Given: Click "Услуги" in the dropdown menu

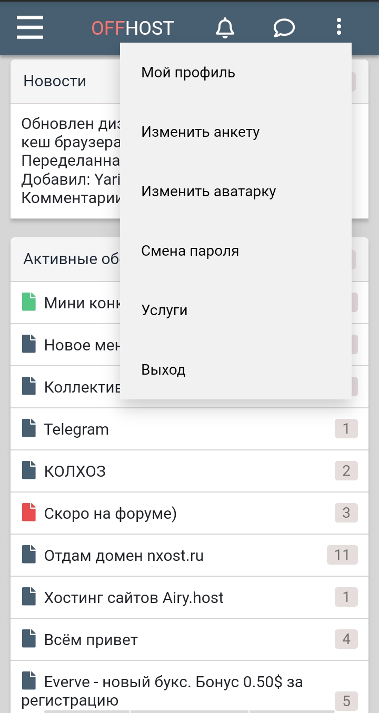Looking at the screenshot, I should coord(164,310).
